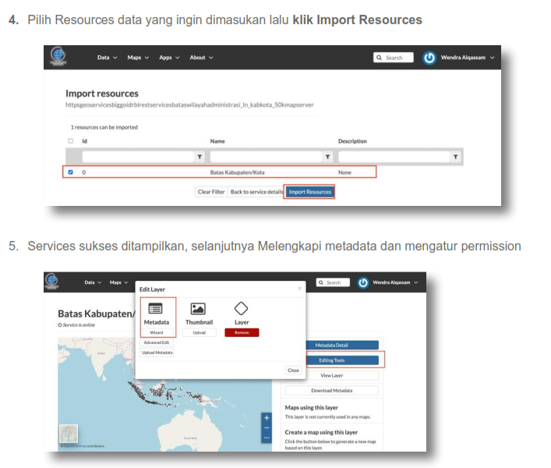The height and width of the screenshot is (468, 551).
Task: Zoom in the map with plus button
Action: click(x=267, y=418)
